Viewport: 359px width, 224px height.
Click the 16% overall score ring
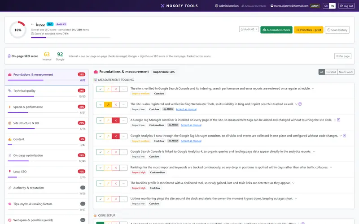point(18,30)
